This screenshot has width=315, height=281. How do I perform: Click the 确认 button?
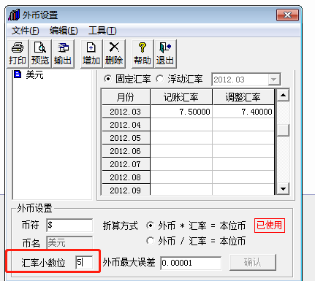[253, 262]
